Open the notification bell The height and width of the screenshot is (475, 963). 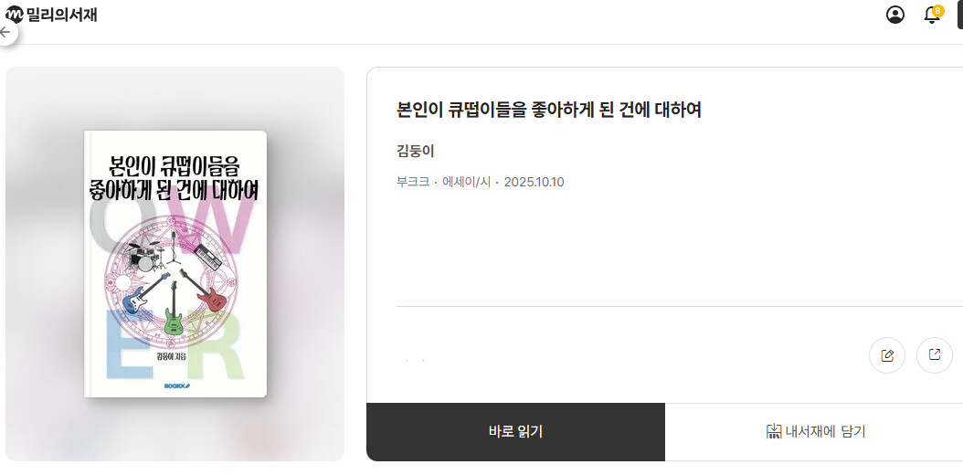[932, 16]
